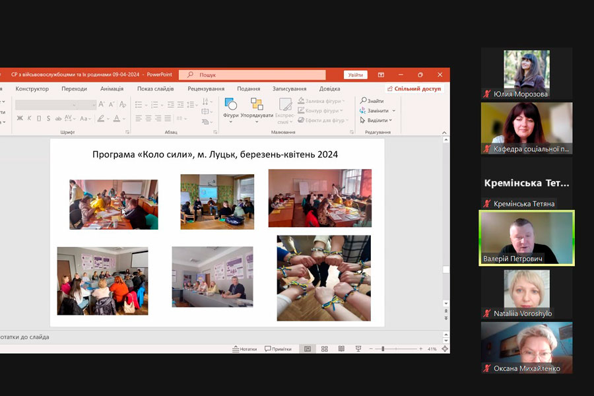594x396 pixels.
Task: Toggle Нотатки notes pane
Action: (x=244, y=348)
